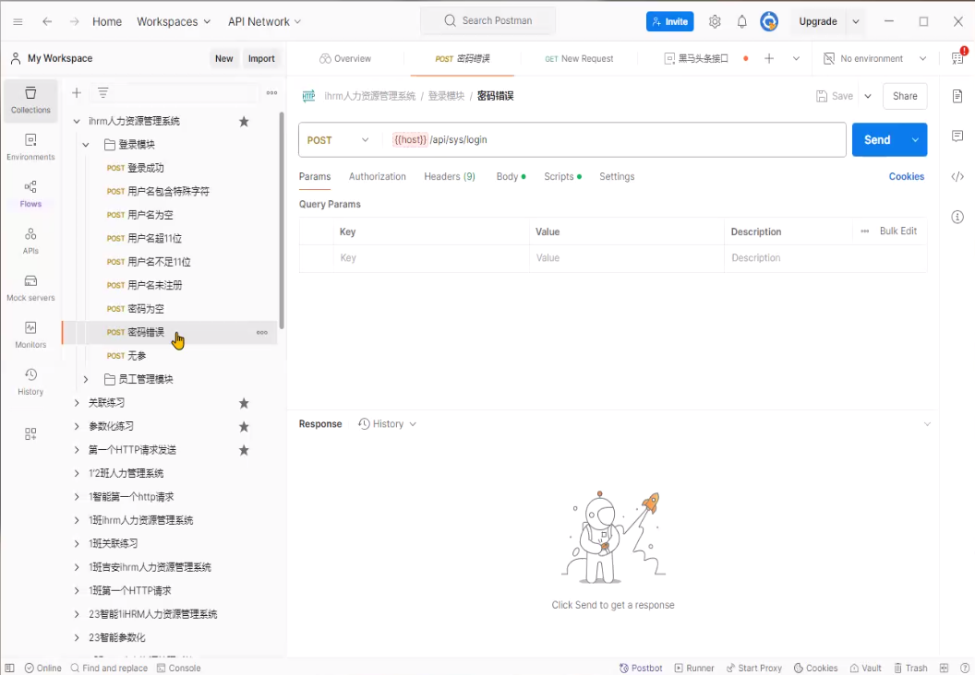Click the query params Key field

pyautogui.click(x=431, y=257)
